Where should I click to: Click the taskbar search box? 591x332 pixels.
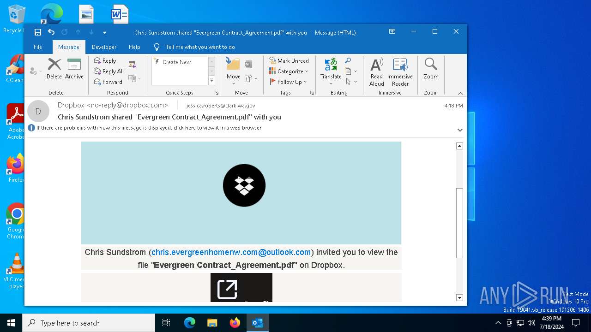pos(89,323)
